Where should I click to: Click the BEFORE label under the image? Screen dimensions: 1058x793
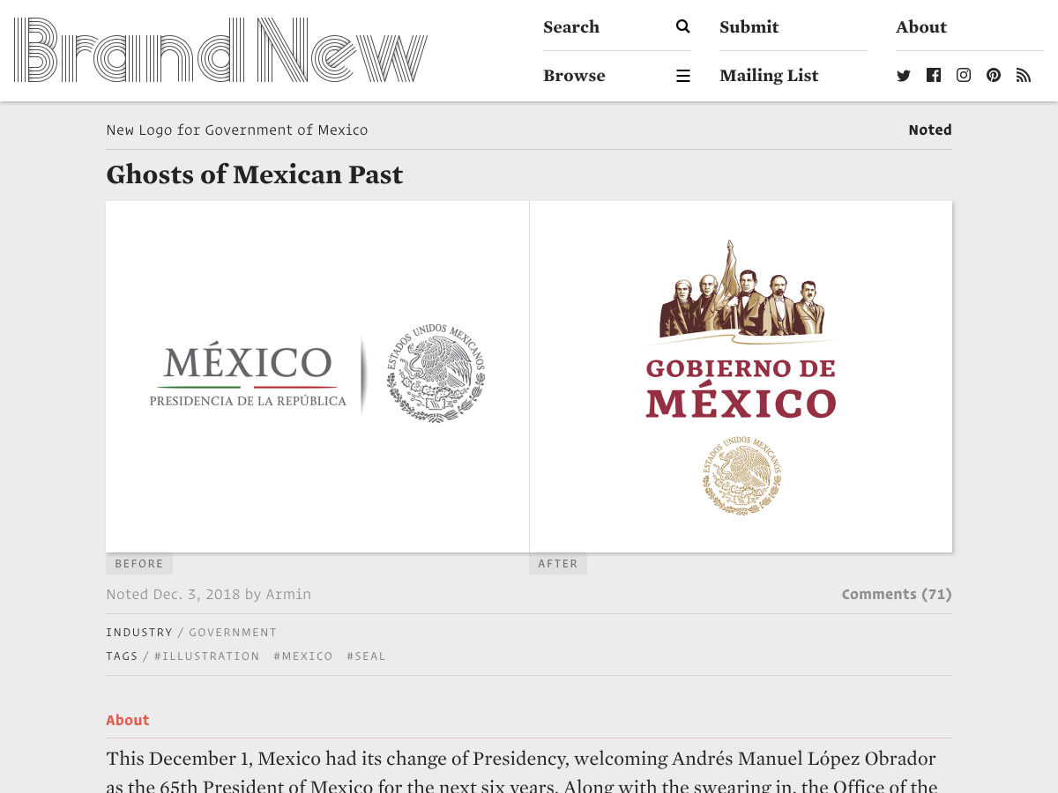(139, 564)
